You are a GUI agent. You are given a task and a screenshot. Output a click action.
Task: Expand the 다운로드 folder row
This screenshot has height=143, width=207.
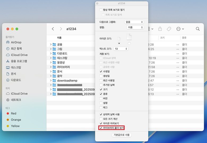pos(51,54)
